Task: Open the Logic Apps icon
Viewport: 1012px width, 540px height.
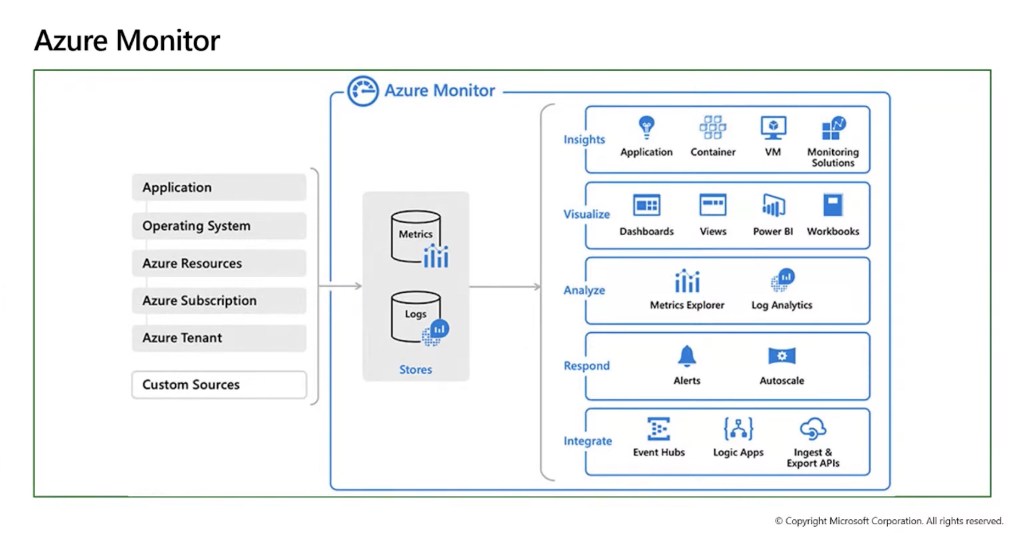Action: click(738, 429)
